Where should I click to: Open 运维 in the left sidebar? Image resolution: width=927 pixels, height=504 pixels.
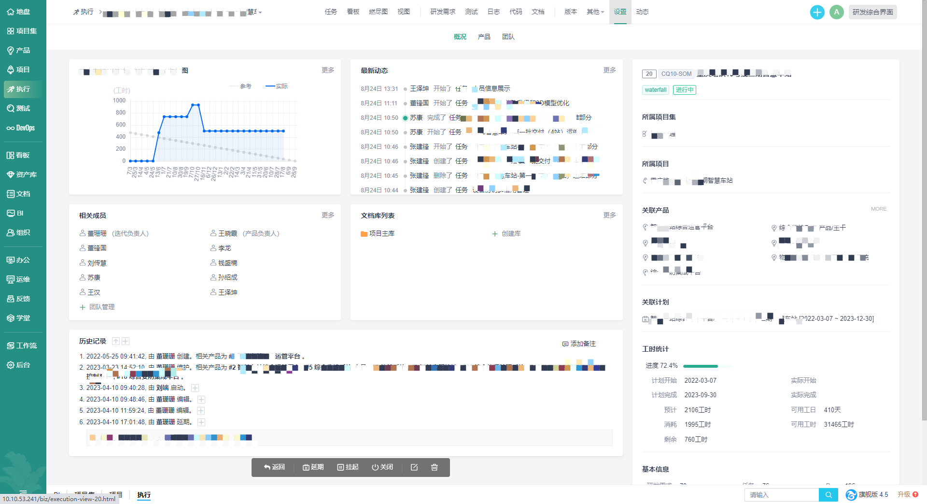pos(19,279)
